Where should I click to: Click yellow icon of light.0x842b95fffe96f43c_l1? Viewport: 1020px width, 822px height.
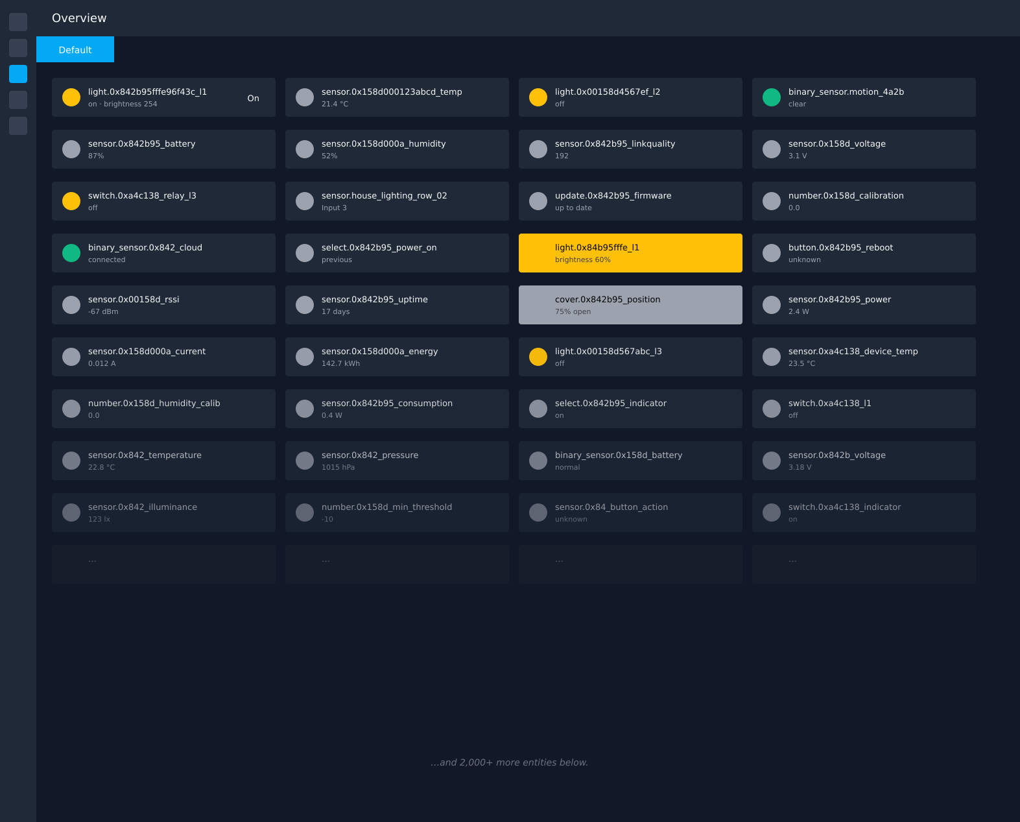pyautogui.click(x=71, y=97)
